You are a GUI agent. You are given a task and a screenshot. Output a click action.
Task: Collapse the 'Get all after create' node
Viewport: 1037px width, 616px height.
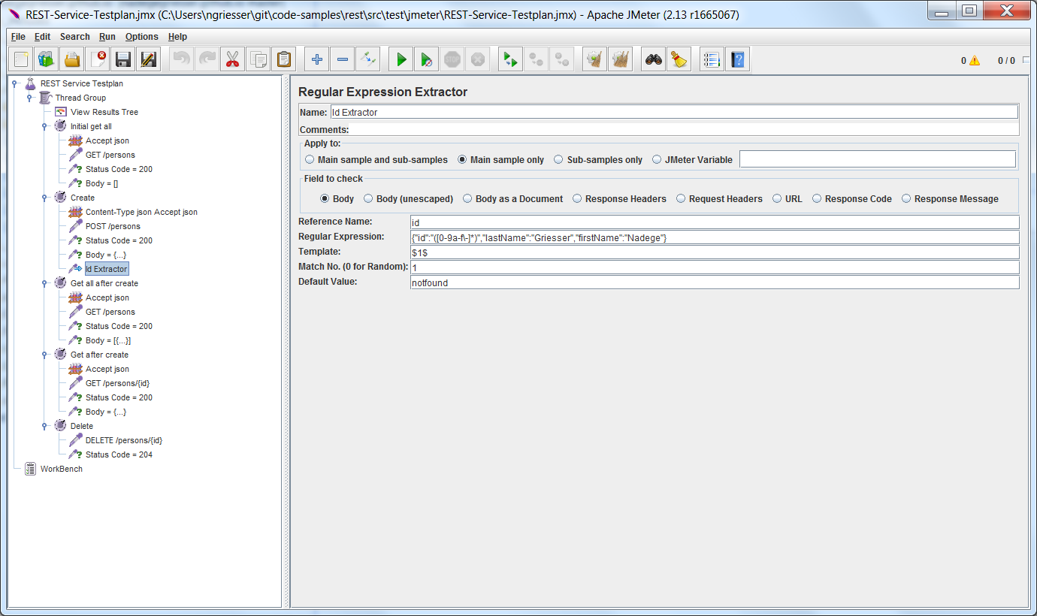point(44,283)
